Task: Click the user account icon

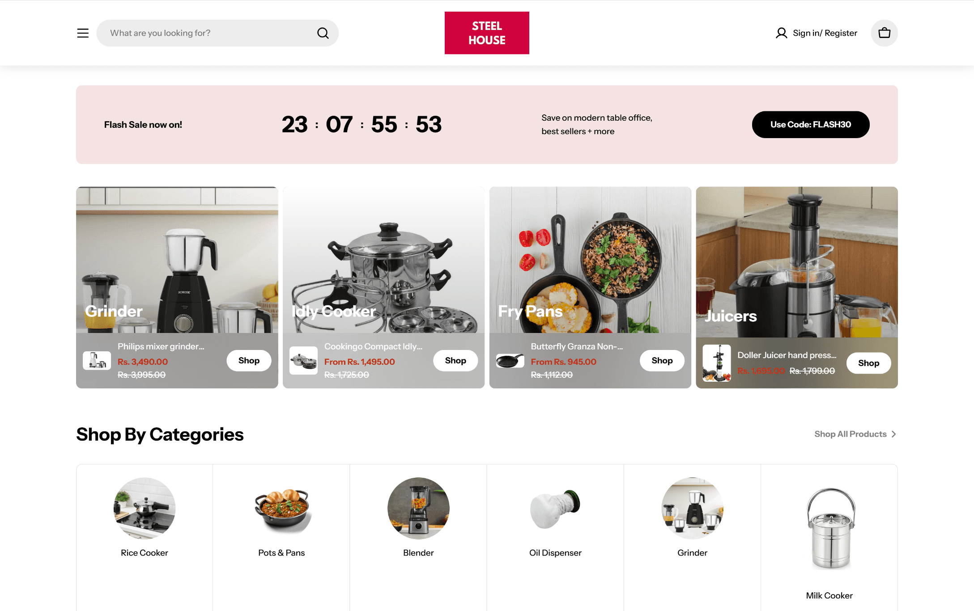Action: [781, 33]
